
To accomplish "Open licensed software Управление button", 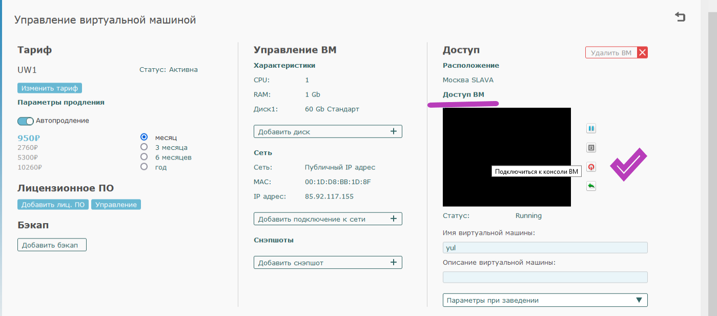I will pyautogui.click(x=116, y=205).
